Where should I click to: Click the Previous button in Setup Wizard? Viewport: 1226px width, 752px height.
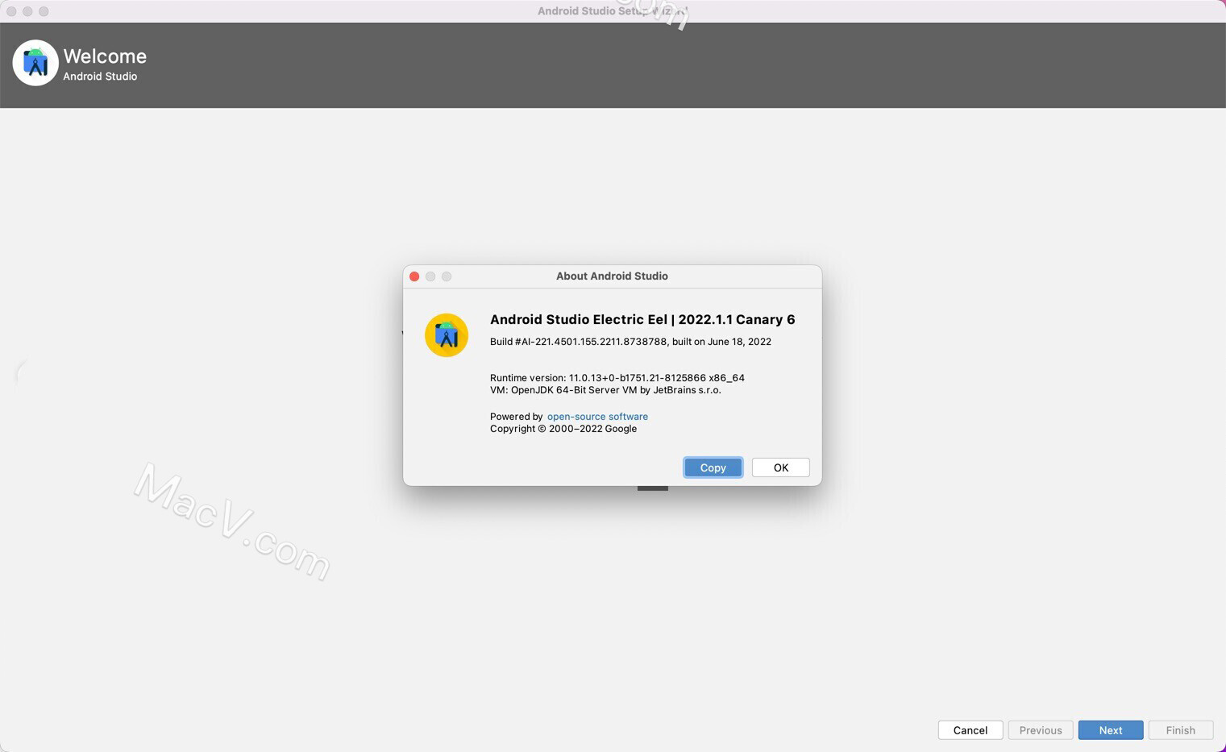click(x=1040, y=730)
